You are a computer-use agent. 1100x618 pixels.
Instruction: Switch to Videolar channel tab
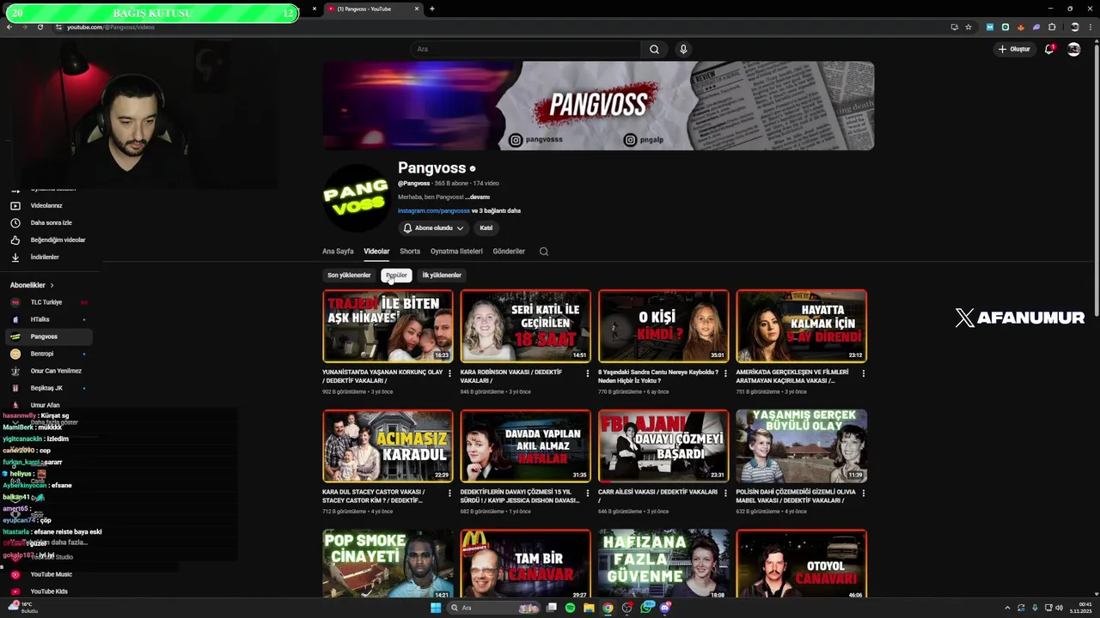pyautogui.click(x=376, y=251)
